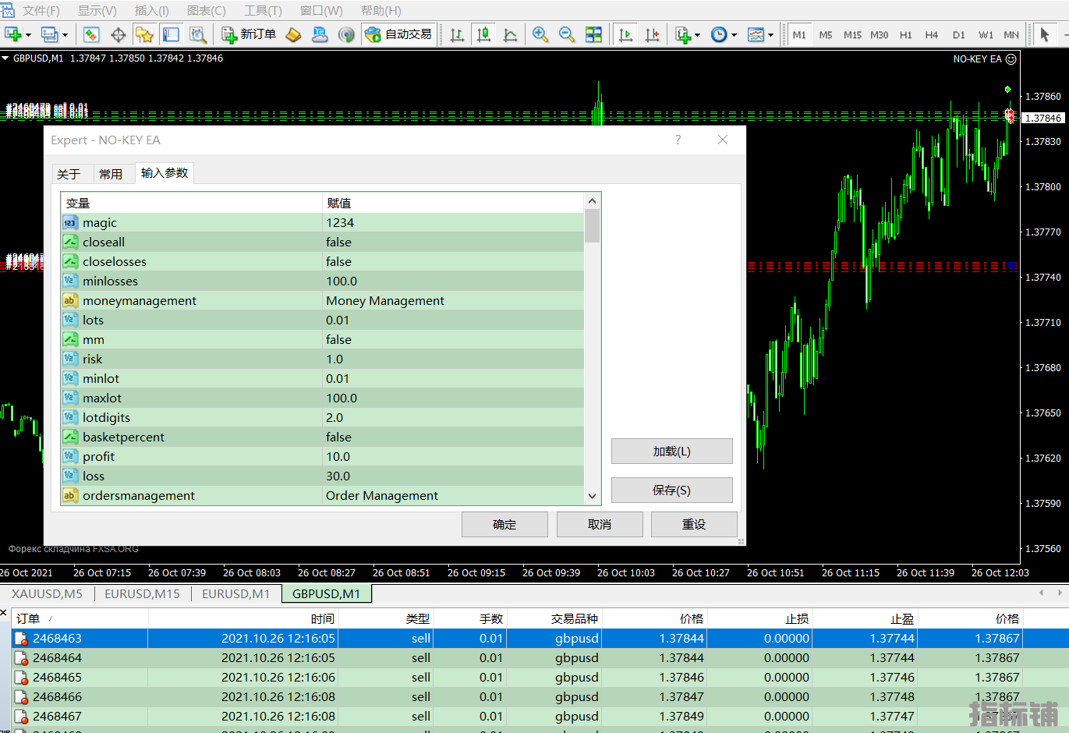This screenshot has width=1069, height=733.
Task: Show the Market Watch window
Action: click(x=91, y=34)
